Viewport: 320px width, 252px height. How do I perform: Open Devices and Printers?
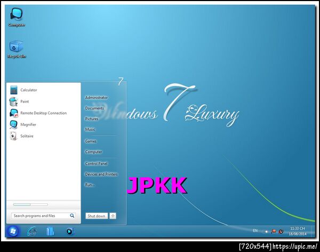[x=101, y=175]
